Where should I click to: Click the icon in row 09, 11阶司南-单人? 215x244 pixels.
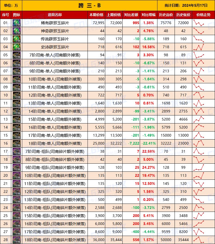point(17,87)
